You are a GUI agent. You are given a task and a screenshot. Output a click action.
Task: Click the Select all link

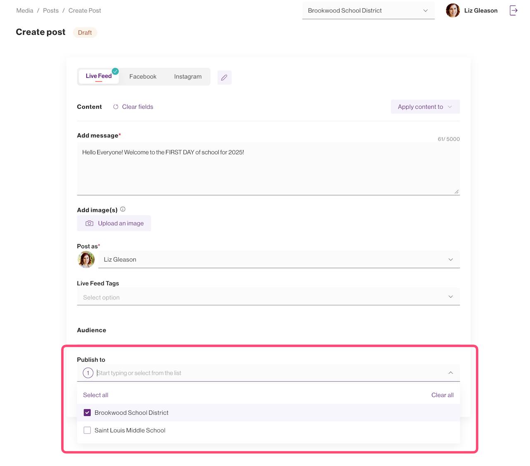[x=96, y=395]
